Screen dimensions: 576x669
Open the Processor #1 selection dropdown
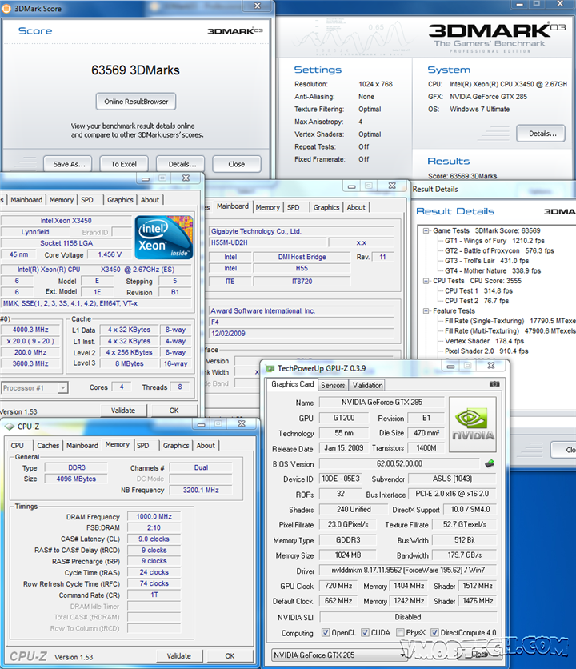coord(62,388)
